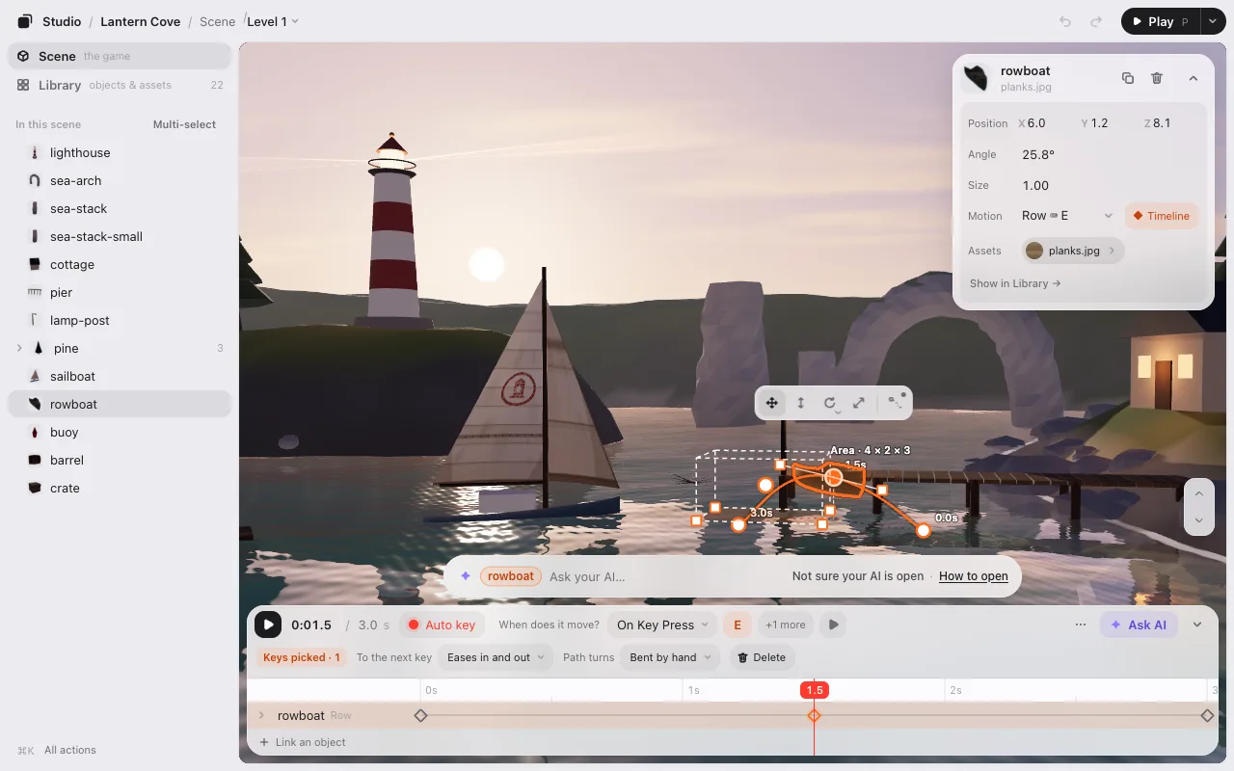
Task: Switch to the Scene tab
Action: point(120,56)
